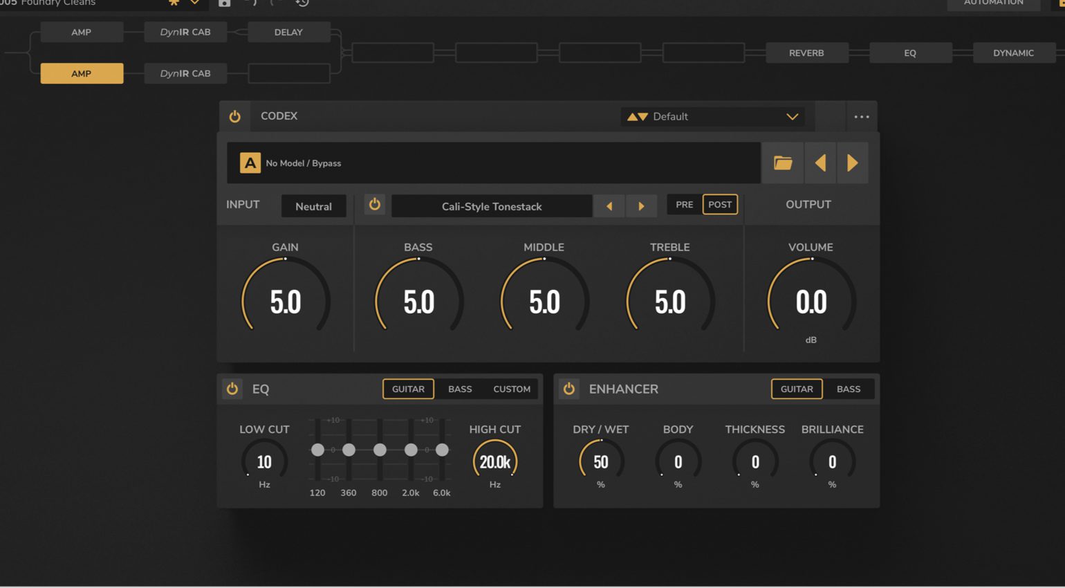1065x588 pixels.
Task: Open the DYNAMIC block in the chain
Action: pyautogui.click(x=1014, y=53)
